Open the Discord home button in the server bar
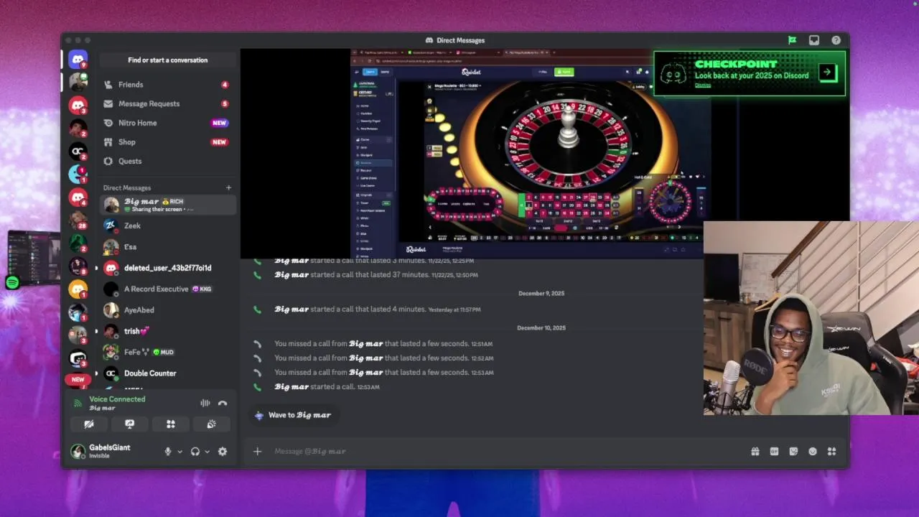 point(78,60)
